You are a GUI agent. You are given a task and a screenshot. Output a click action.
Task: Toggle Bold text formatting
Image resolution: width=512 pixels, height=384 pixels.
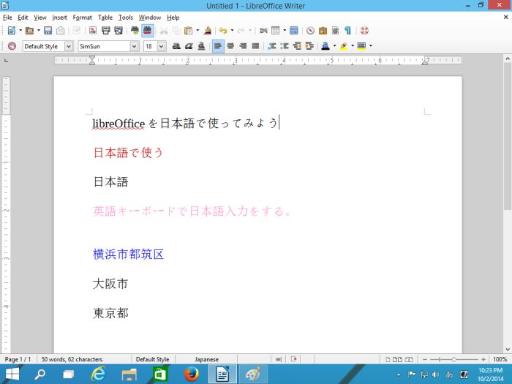click(176, 46)
